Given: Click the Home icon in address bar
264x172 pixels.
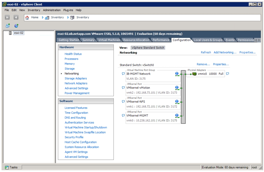Looking at the screenshot, I should (x=27, y=18).
